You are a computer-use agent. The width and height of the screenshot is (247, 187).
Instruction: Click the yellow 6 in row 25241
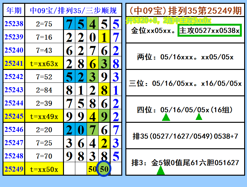(x=93, y=63)
